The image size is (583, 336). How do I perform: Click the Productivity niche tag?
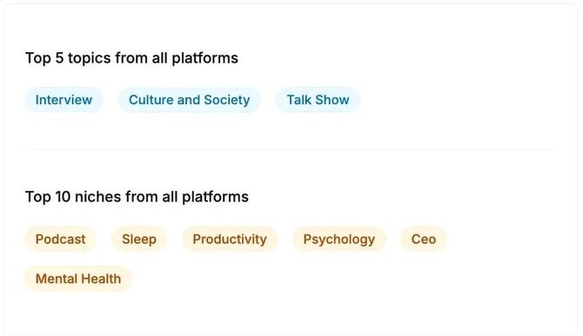pos(230,240)
